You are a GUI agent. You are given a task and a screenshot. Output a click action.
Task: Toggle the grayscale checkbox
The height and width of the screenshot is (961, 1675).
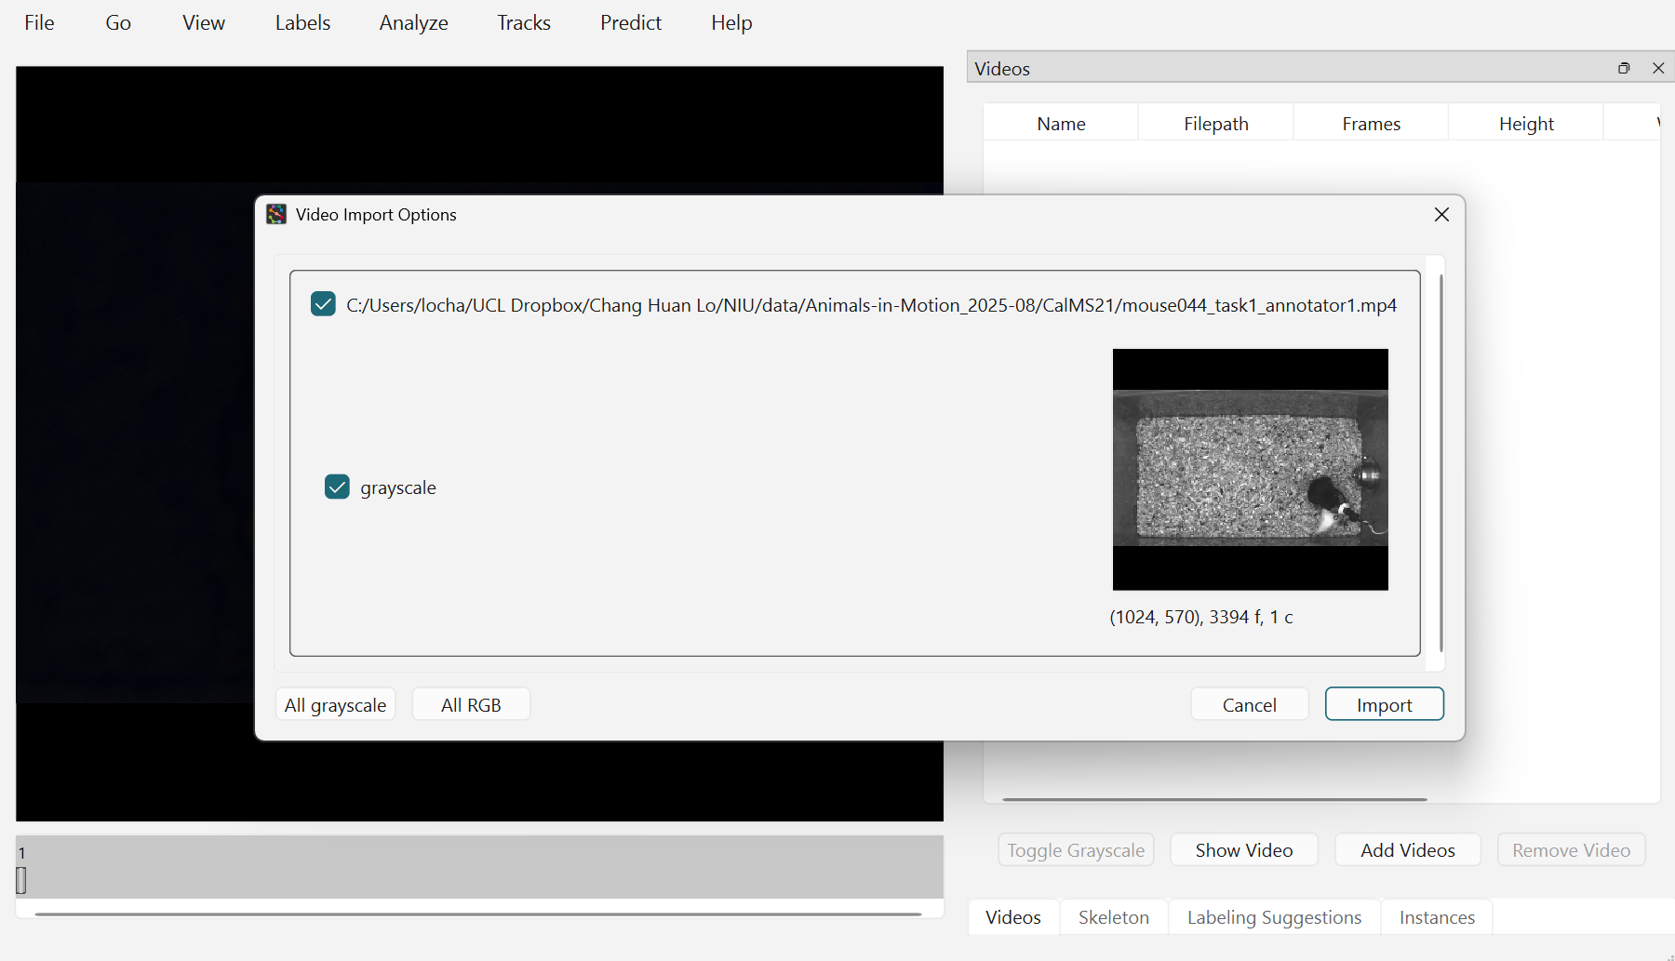click(x=337, y=487)
